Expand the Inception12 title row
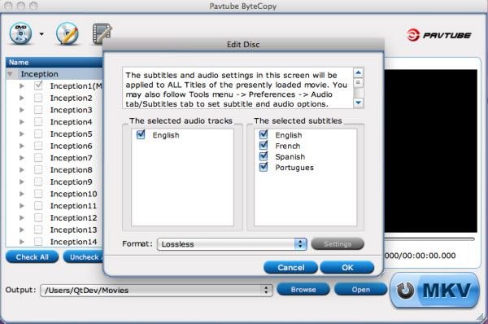488x324 pixels. click(x=21, y=217)
